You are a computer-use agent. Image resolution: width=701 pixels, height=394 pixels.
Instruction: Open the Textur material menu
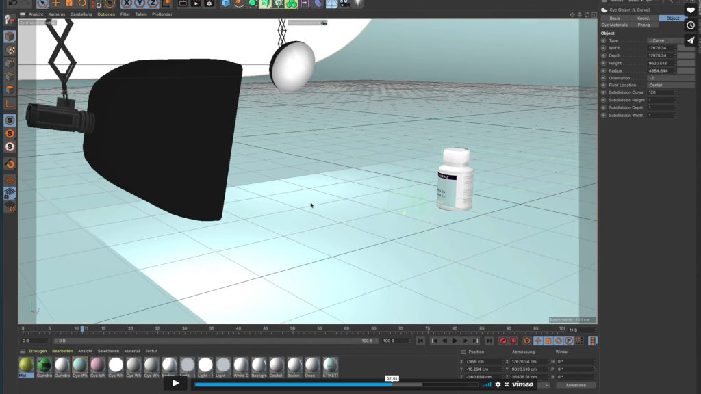pyautogui.click(x=151, y=351)
